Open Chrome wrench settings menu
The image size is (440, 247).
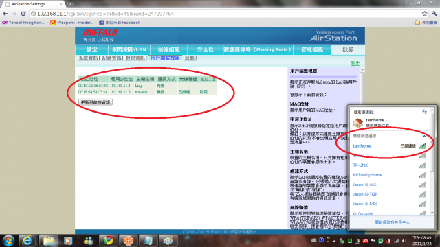434,14
